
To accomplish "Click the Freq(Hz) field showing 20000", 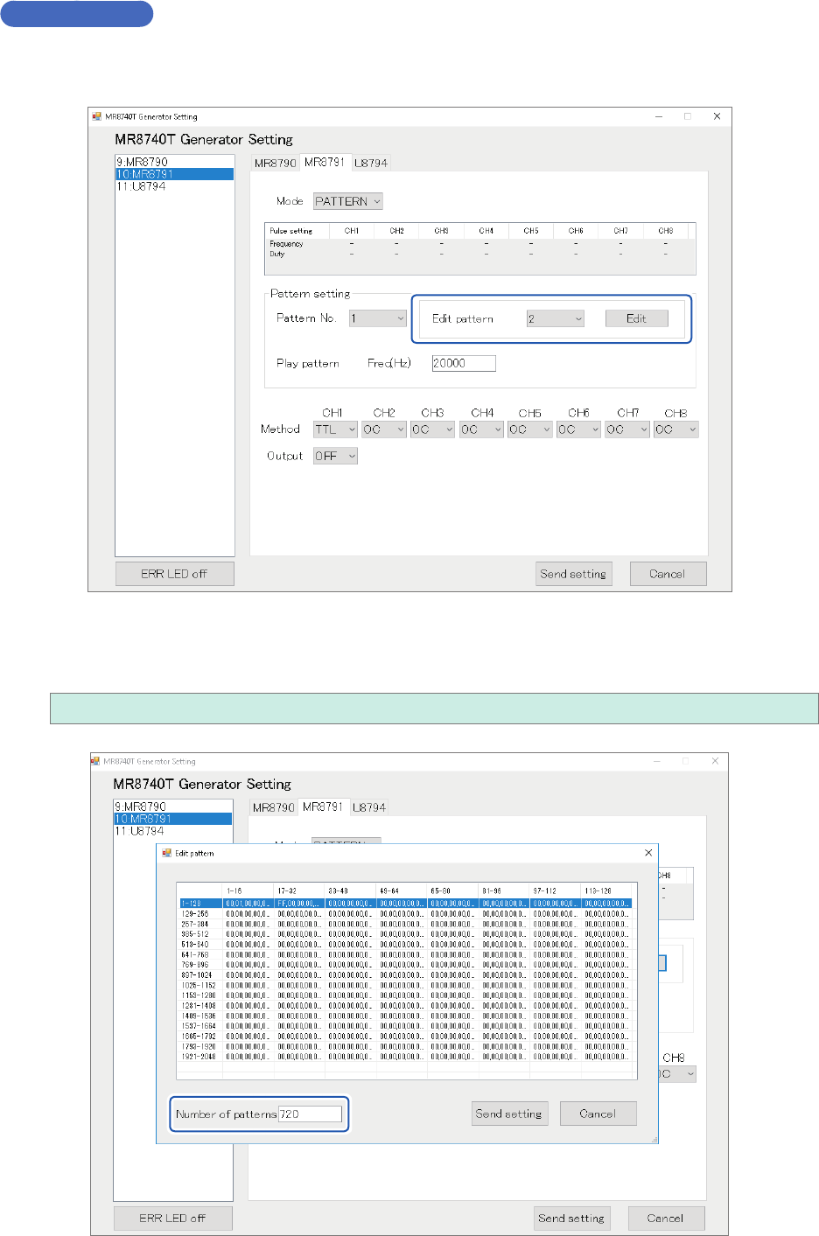I will 464,363.
